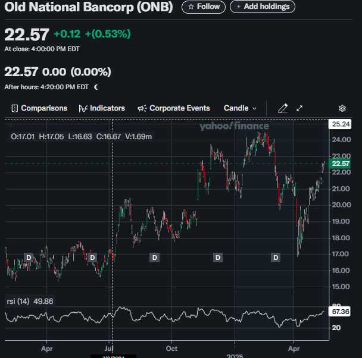The image size is (362, 358).
Task: Click the 49.86 RSI reading
Action: click(x=43, y=302)
